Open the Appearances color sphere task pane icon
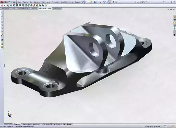The height and width of the screenshot is (128, 176). [174, 29]
